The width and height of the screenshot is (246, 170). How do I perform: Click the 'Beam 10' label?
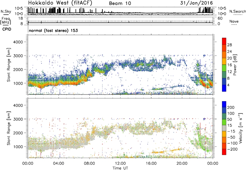click(120, 3)
